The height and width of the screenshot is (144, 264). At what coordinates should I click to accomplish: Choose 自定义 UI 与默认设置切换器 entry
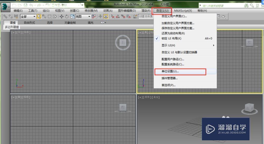[185, 52]
